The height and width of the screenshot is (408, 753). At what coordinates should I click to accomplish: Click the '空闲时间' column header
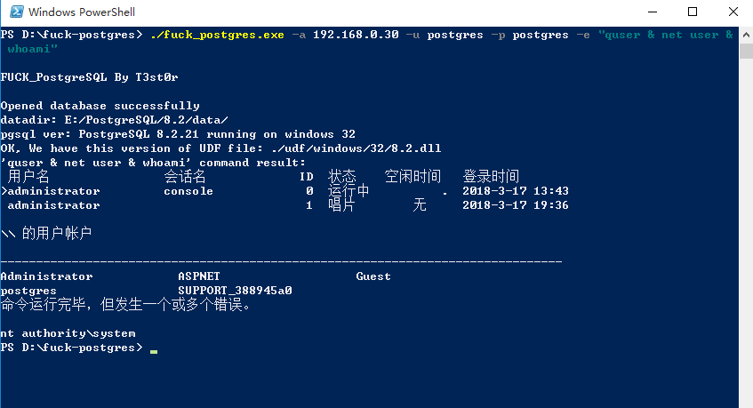click(x=413, y=176)
